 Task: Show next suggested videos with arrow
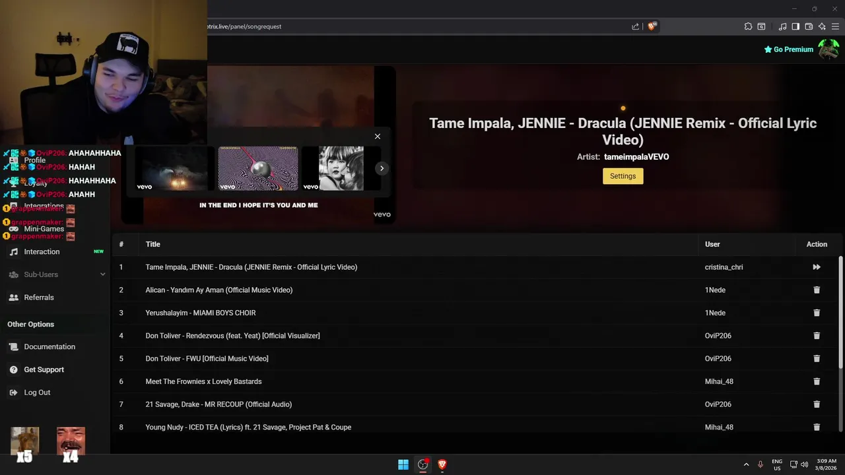click(x=382, y=168)
